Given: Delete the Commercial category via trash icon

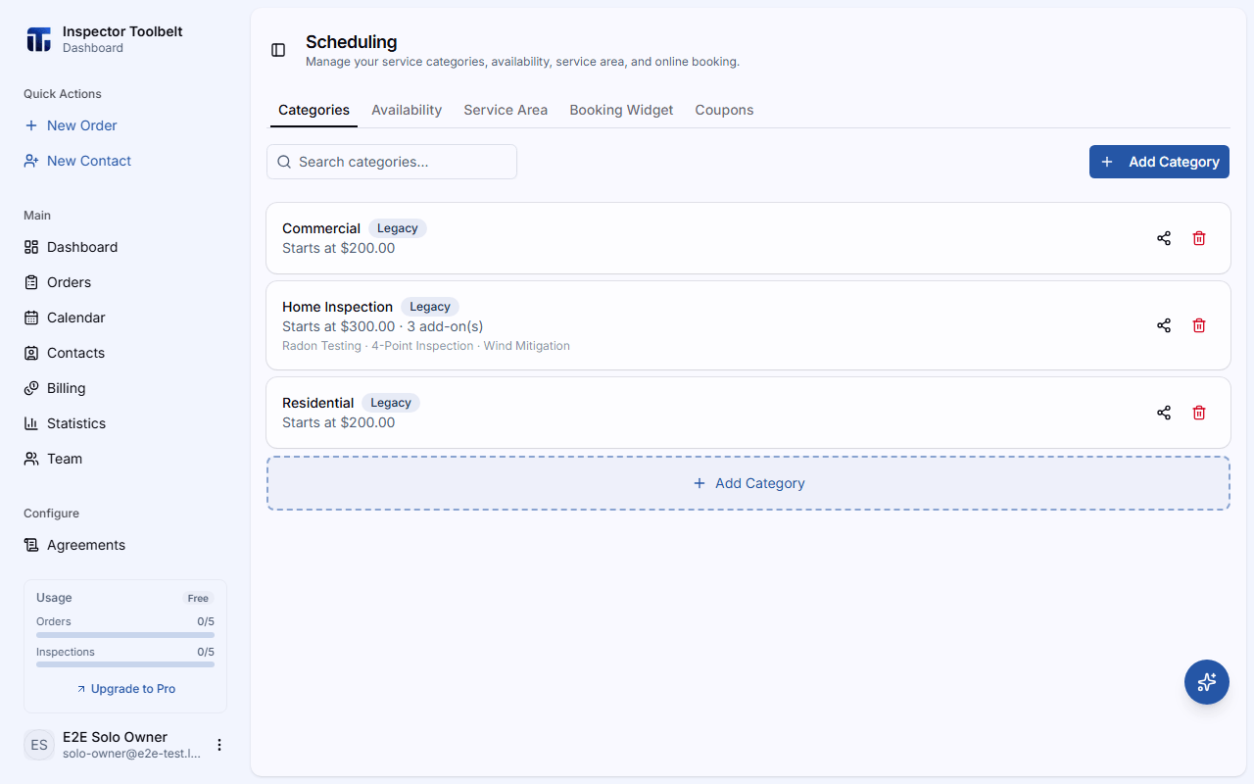Looking at the screenshot, I should [x=1199, y=238].
